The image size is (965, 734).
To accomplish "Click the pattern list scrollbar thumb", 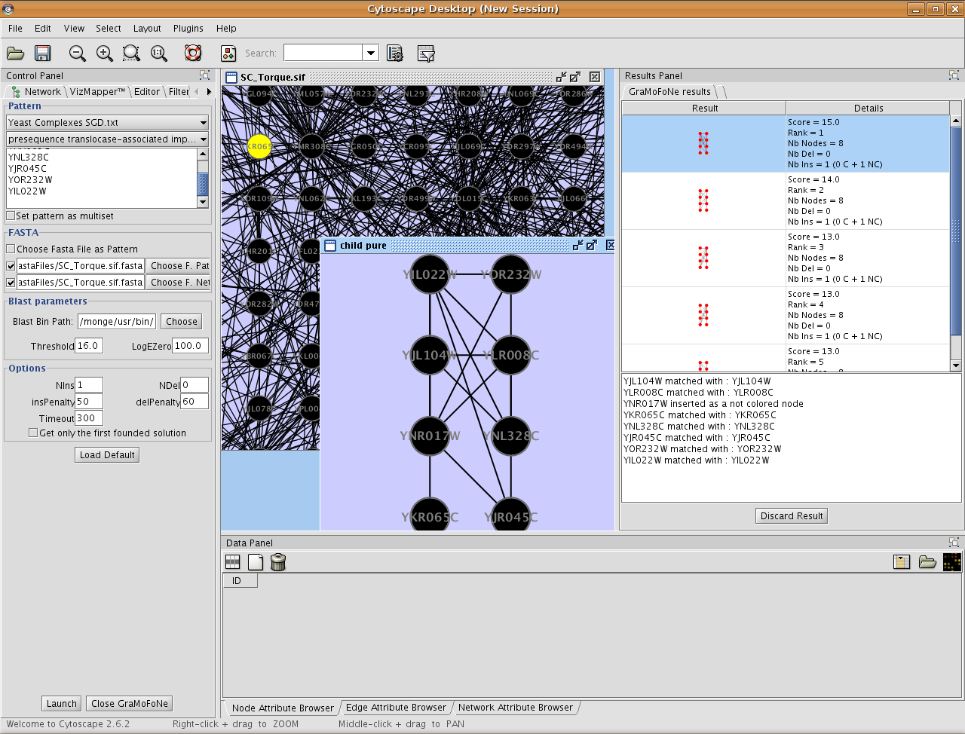I will point(202,183).
